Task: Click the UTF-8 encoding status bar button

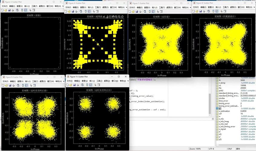Action: pos(212,149)
